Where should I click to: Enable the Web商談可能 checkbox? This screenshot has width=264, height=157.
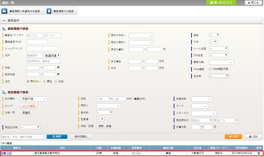pos(210,69)
